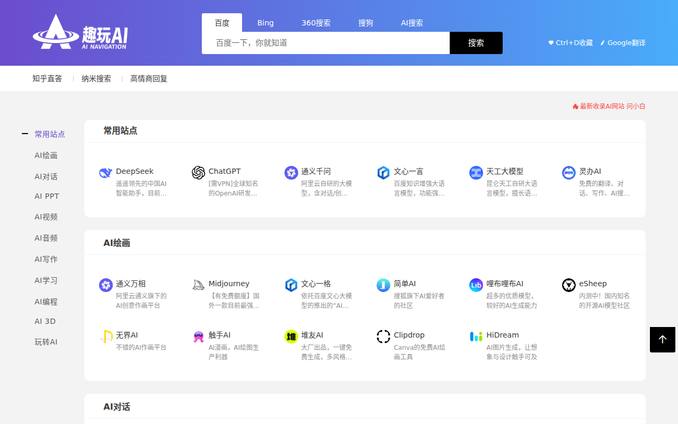Click the Clipdrop dashed circle icon
Image resolution: width=678 pixels, height=424 pixels.
tap(383, 337)
